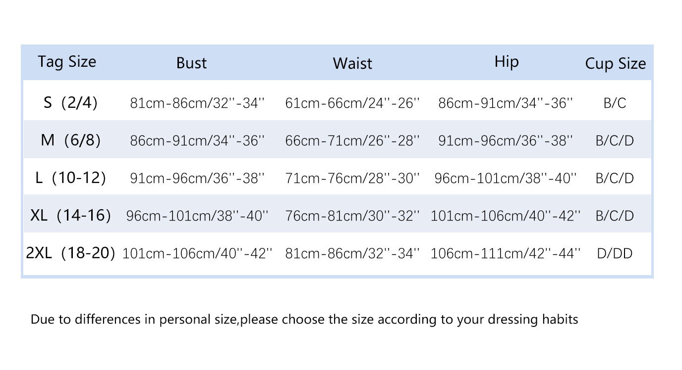Viewport: 682px width, 370px height.
Task: Click the M (6/8) size label
Action: (70, 140)
